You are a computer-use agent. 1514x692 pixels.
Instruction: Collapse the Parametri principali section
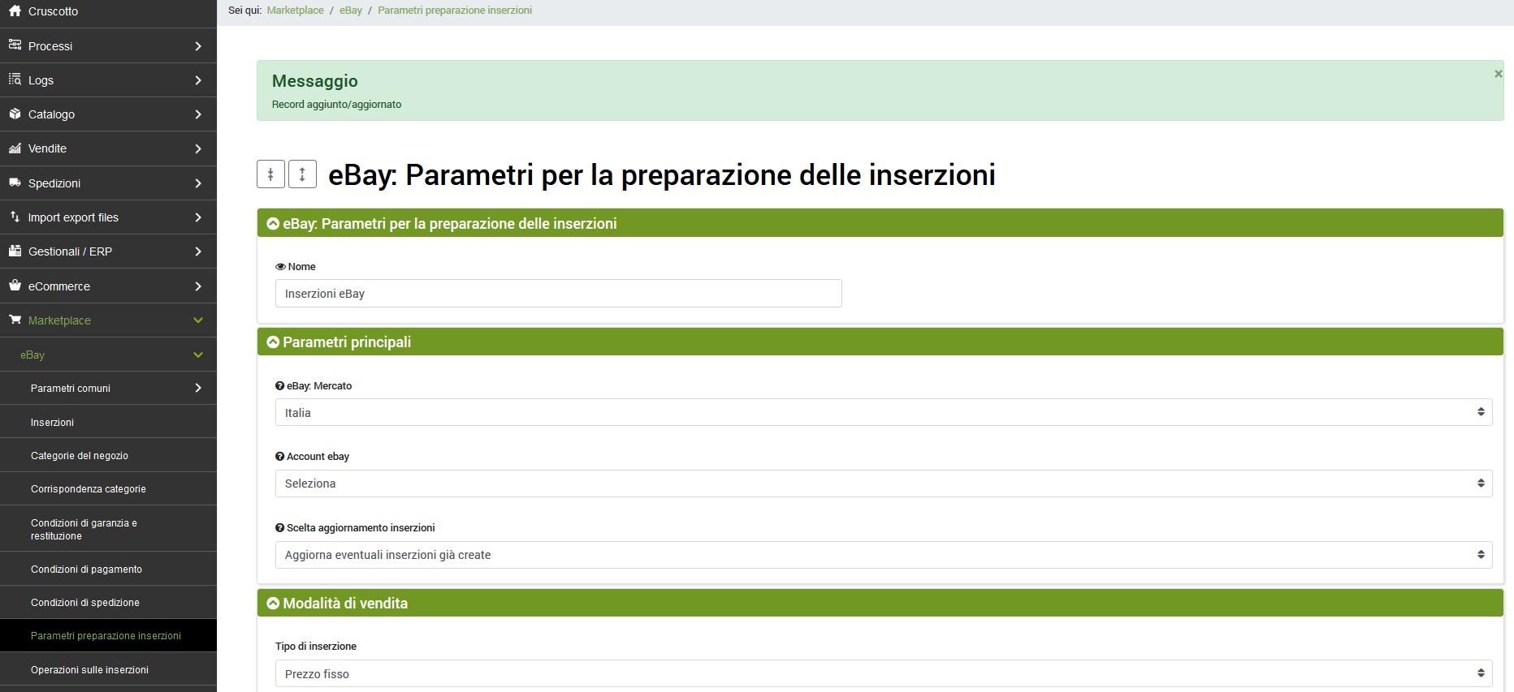coord(274,342)
